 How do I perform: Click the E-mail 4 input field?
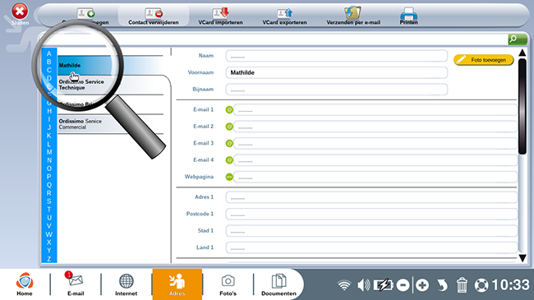[375, 160]
